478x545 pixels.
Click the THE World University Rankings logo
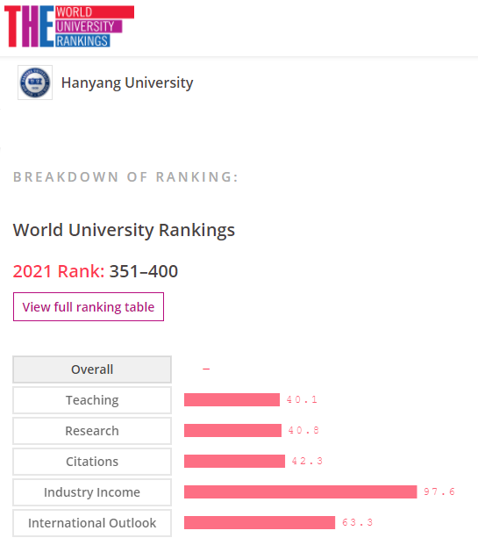[69, 26]
